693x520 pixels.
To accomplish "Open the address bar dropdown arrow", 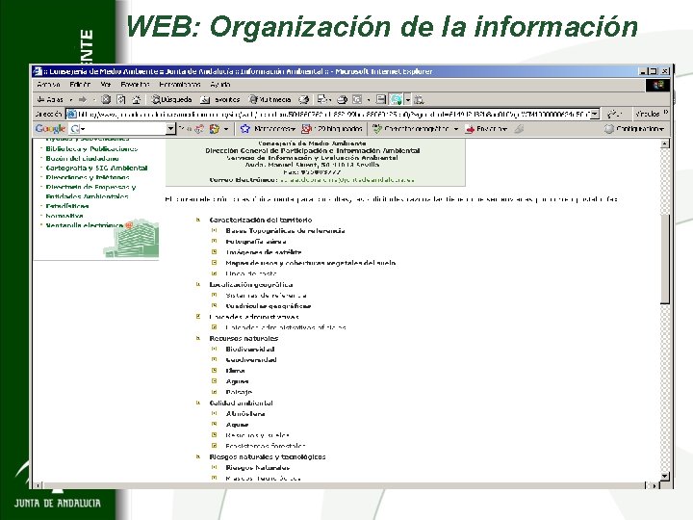I will [595, 114].
